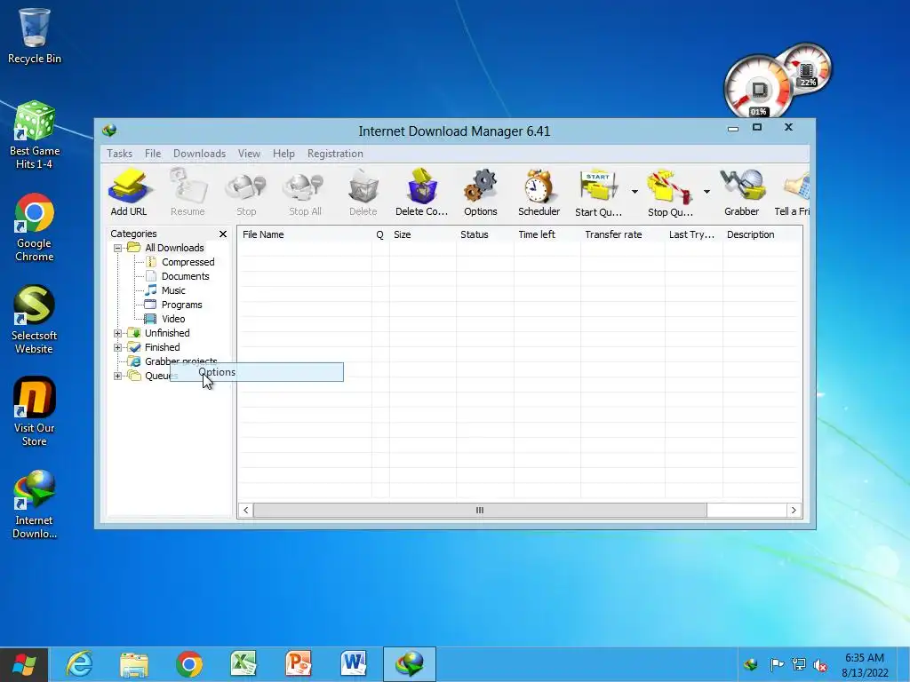Screen dimensions: 910x682
Task: Click the Tell a Friend toolbar icon
Action: [x=793, y=193]
